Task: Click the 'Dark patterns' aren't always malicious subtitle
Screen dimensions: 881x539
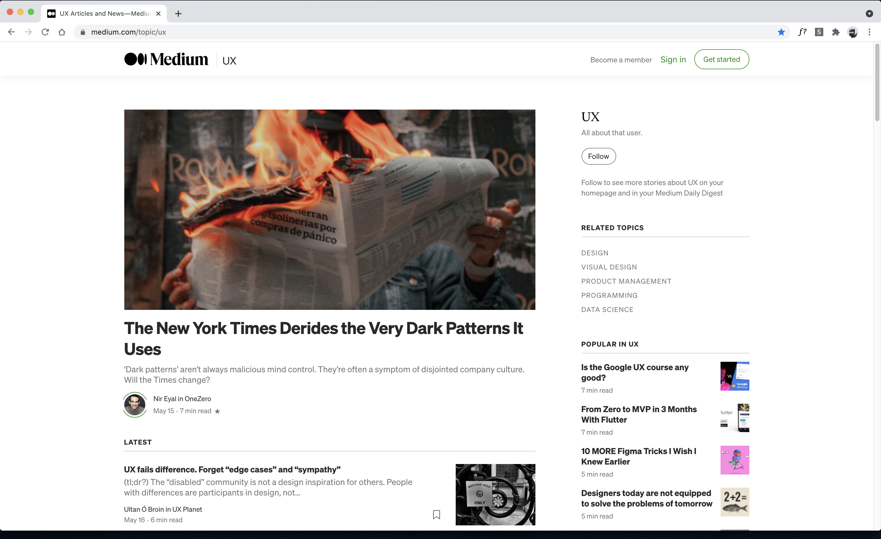Action: pos(324,375)
